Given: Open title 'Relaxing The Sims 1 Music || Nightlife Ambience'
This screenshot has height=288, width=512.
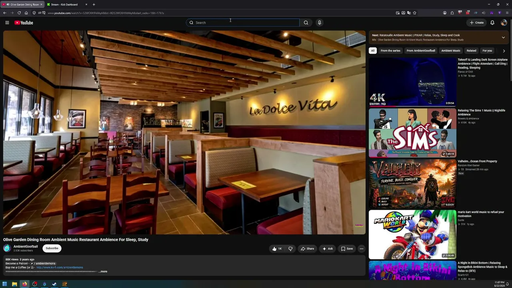Looking at the screenshot, I should point(482,112).
